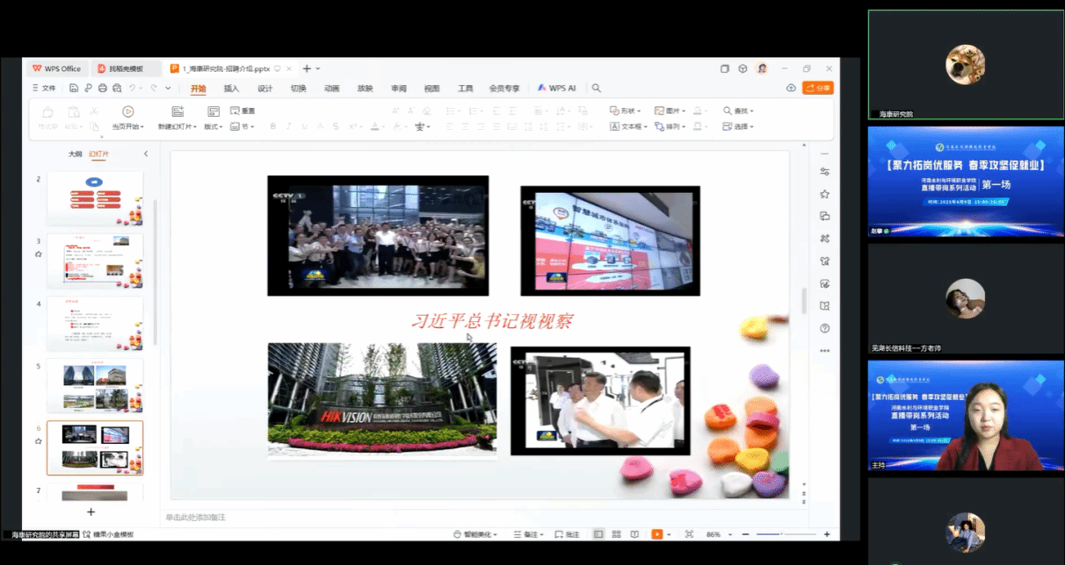Click the star icon in right sidebar
The width and height of the screenshot is (1065, 565).
(824, 194)
